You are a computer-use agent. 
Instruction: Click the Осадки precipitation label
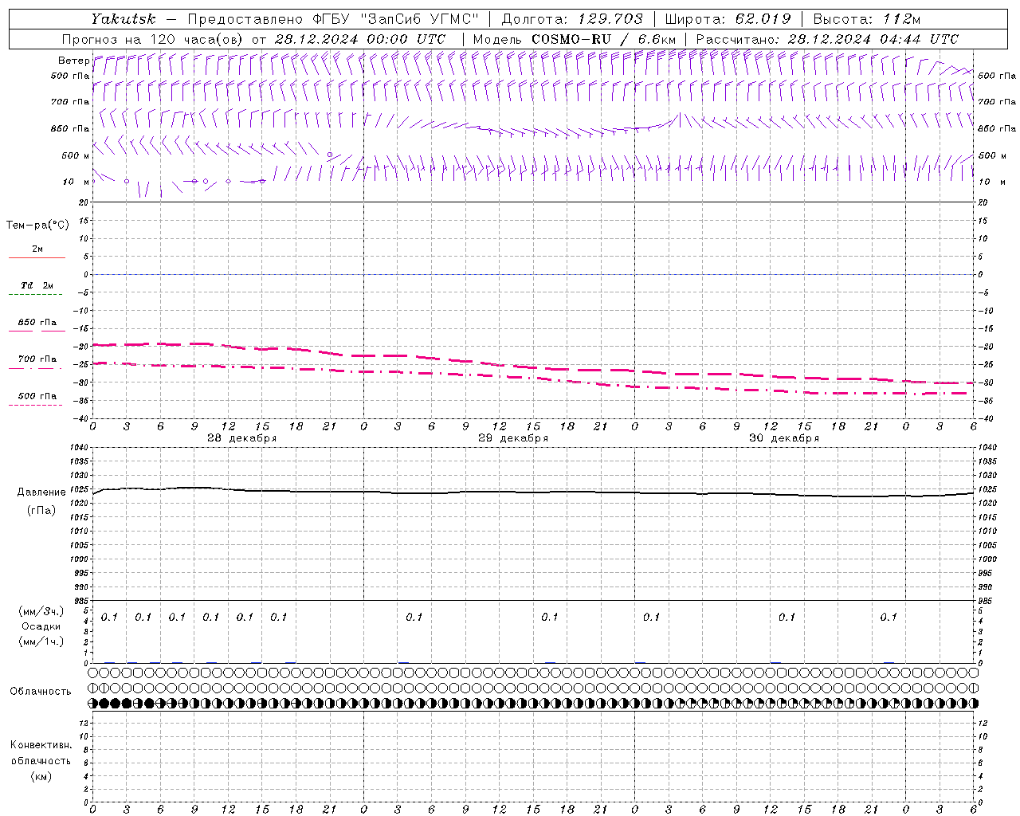pyautogui.click(x=41, y=626)
